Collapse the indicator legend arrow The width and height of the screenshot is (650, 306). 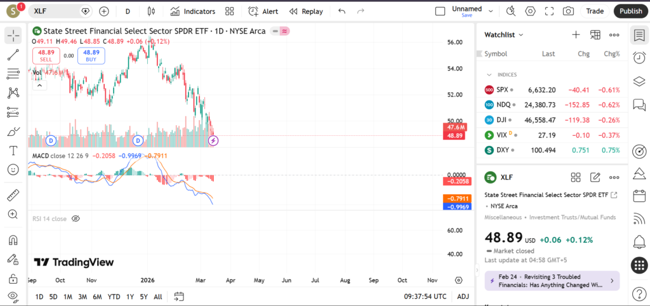coord(39,85)
